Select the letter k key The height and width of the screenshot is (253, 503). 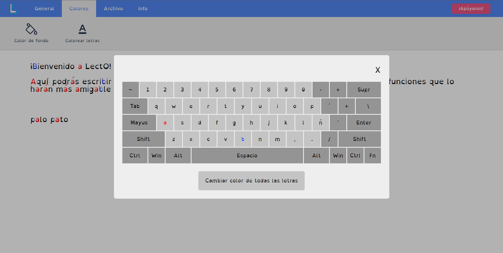286,123
